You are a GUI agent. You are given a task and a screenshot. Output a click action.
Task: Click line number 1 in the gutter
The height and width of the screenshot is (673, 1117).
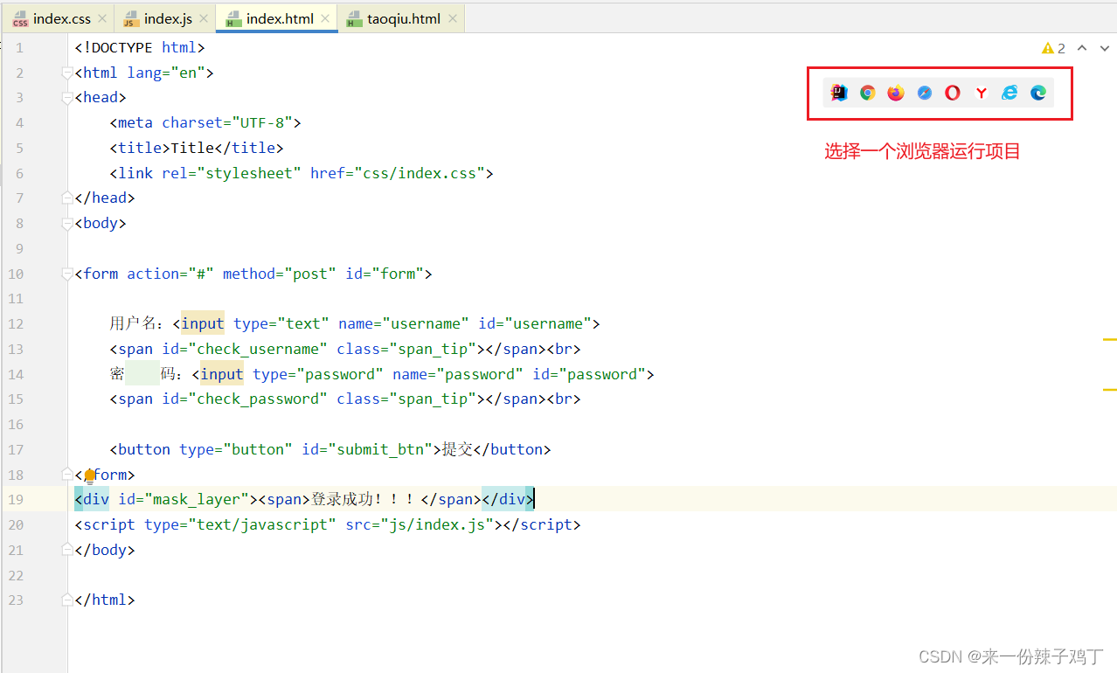[x=19, y=48]
